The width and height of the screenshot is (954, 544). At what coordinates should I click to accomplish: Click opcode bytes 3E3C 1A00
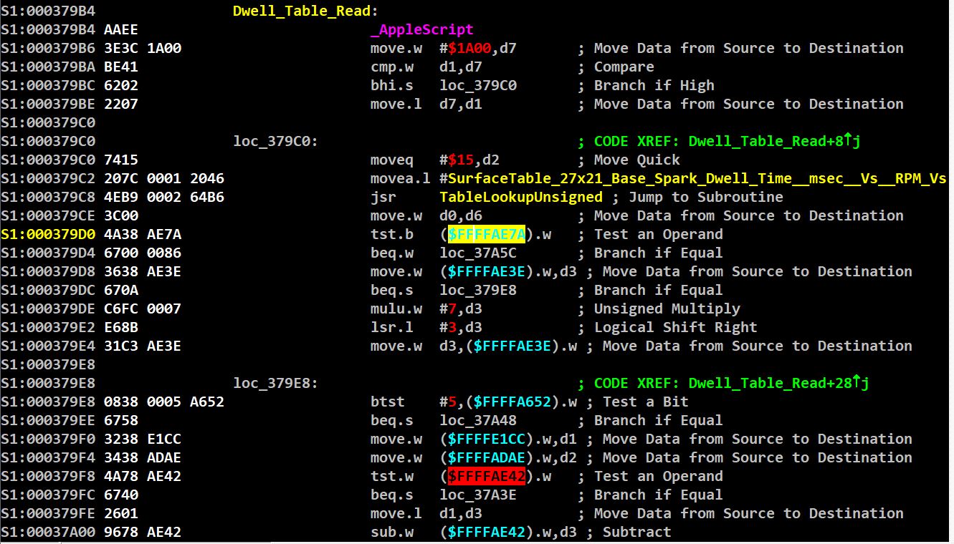coord(143,48)
